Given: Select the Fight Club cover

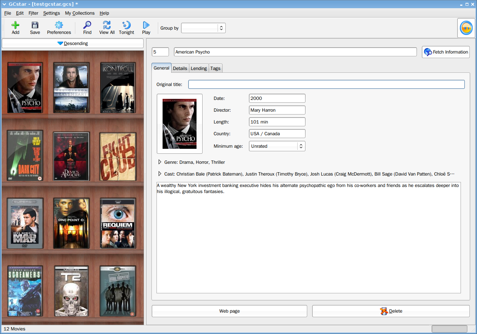Looking at the screenshot, I should point(118,157).
